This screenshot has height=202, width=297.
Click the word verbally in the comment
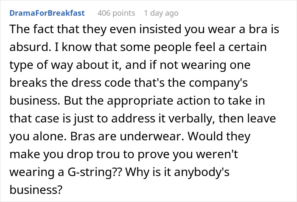(x=192, y=118)
